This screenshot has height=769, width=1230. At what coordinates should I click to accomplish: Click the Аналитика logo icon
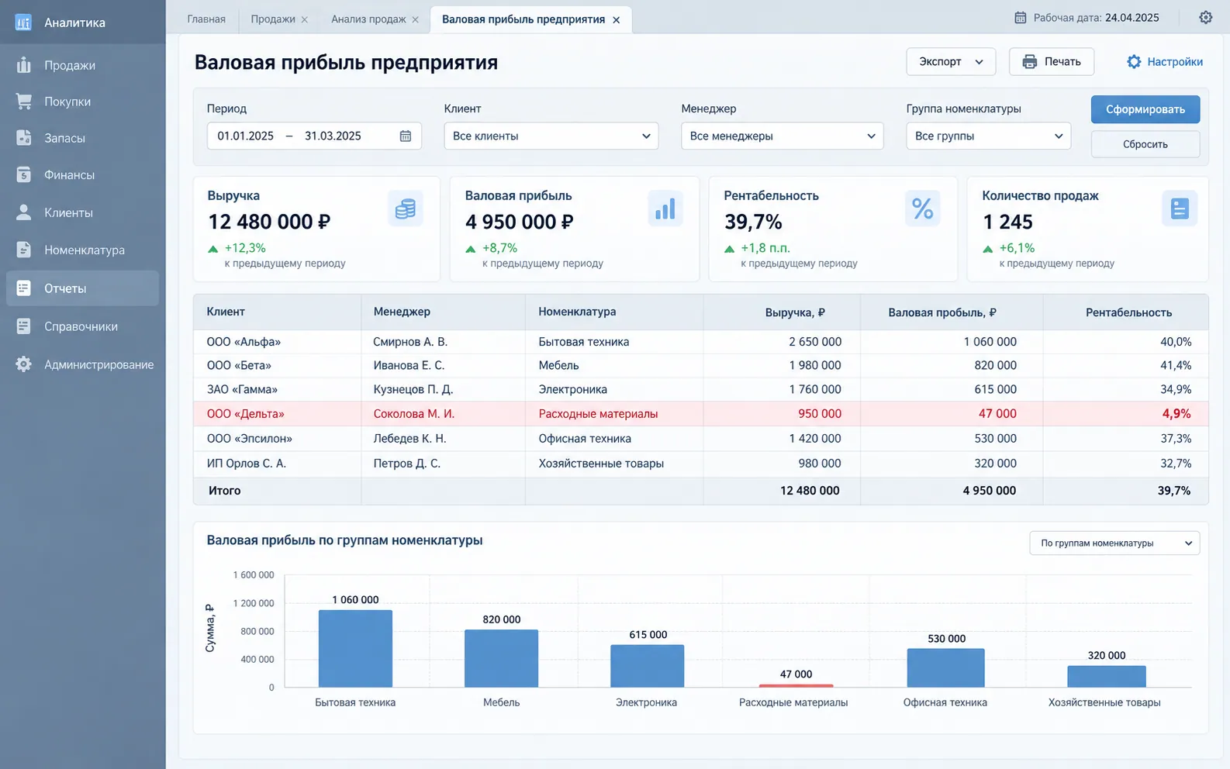pyautogui.click(x=23, y=22)
